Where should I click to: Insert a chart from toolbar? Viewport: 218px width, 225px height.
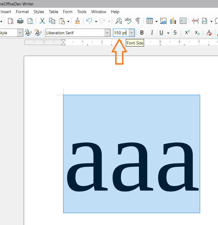tap(173, 21)
